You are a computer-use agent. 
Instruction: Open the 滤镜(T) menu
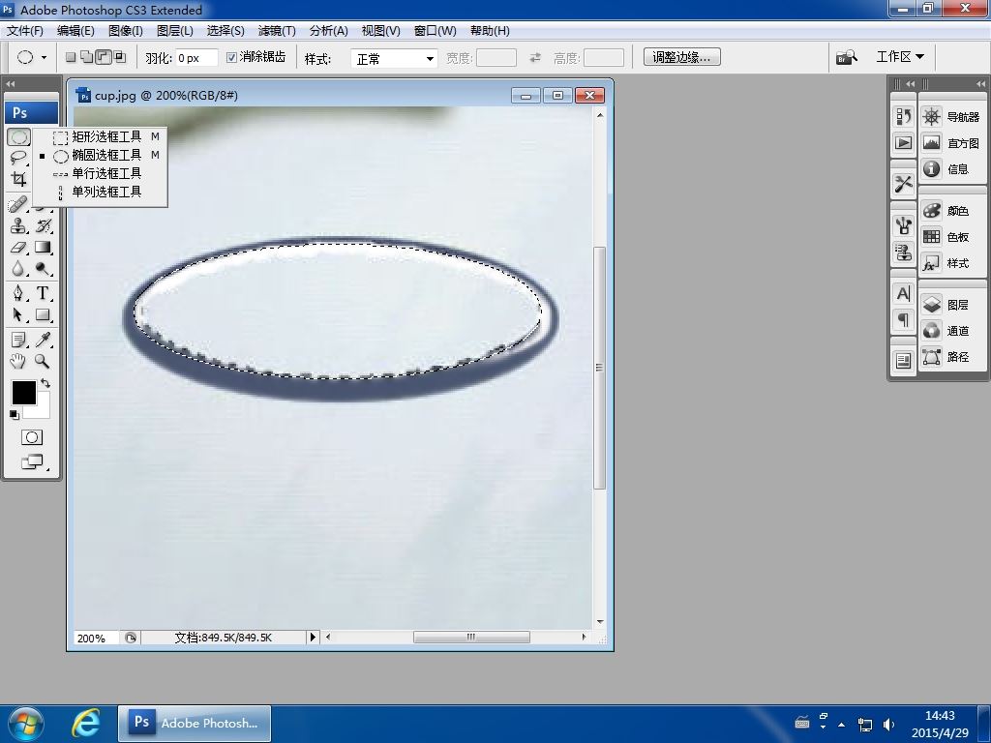click(277, 30)
